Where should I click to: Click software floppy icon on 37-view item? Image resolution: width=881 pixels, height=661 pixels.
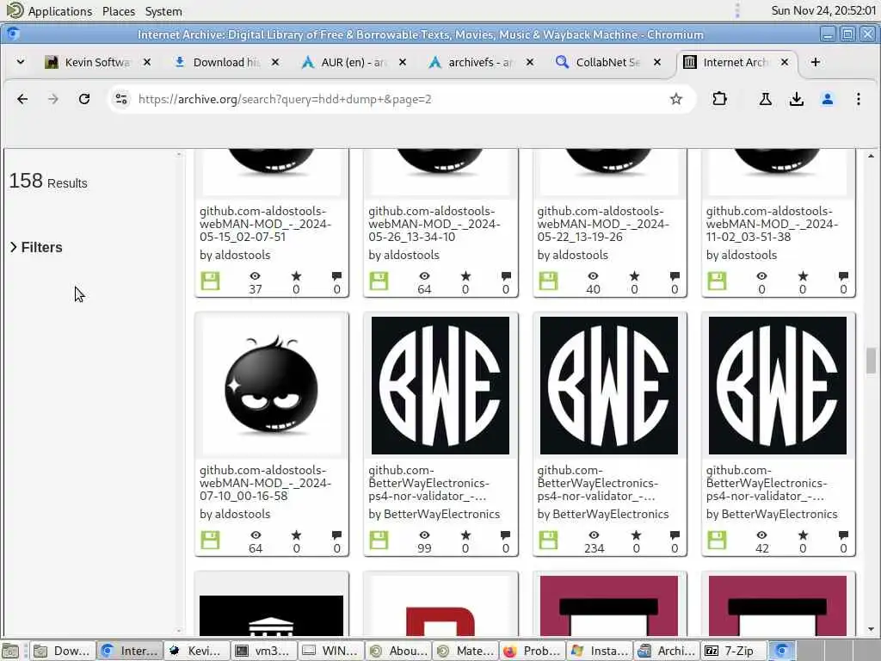click(210, 281)
